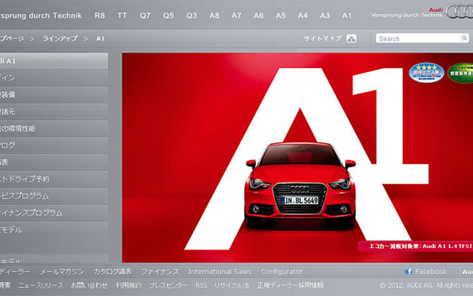Choose A7 from the model navigation

click(236, 16)
